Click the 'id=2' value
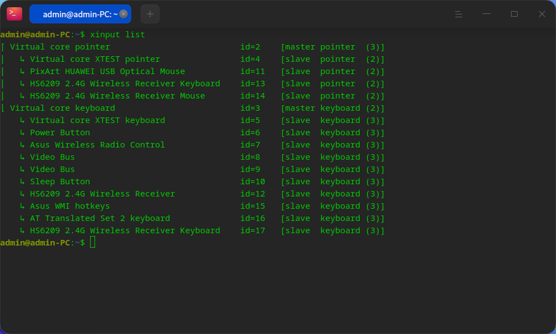This screenshot has width=556, height=334. pyautogui.click(x=250, y=47)
